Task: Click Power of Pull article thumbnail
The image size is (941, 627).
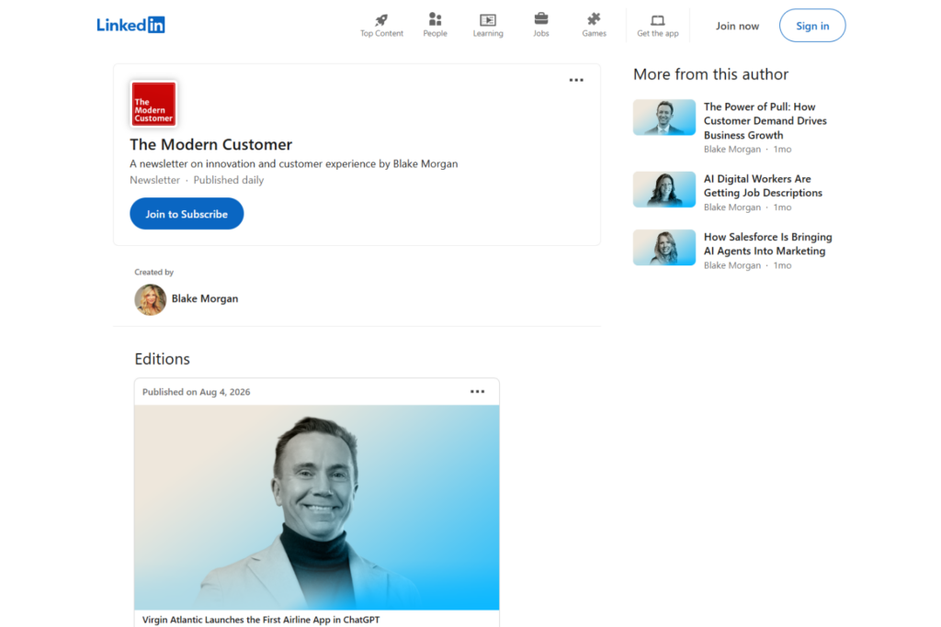Action: point(663,118)
